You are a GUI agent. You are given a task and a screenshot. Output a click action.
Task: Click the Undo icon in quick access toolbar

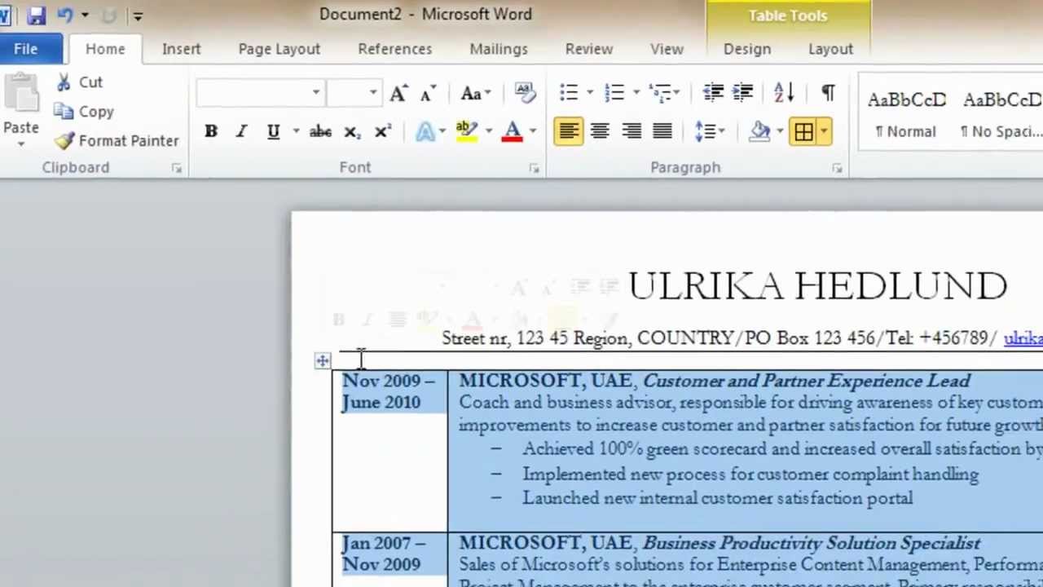(x=65, y=15)
